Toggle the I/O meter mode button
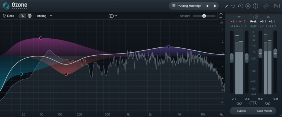Viewport: 282px width, 117px height. point(254,16)
